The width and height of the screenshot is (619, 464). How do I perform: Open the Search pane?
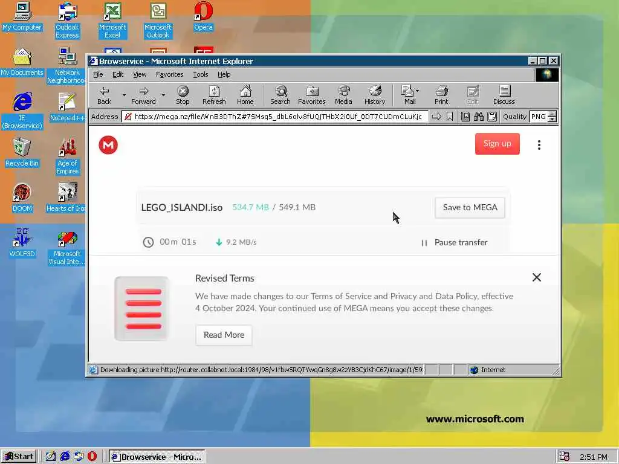280,95
